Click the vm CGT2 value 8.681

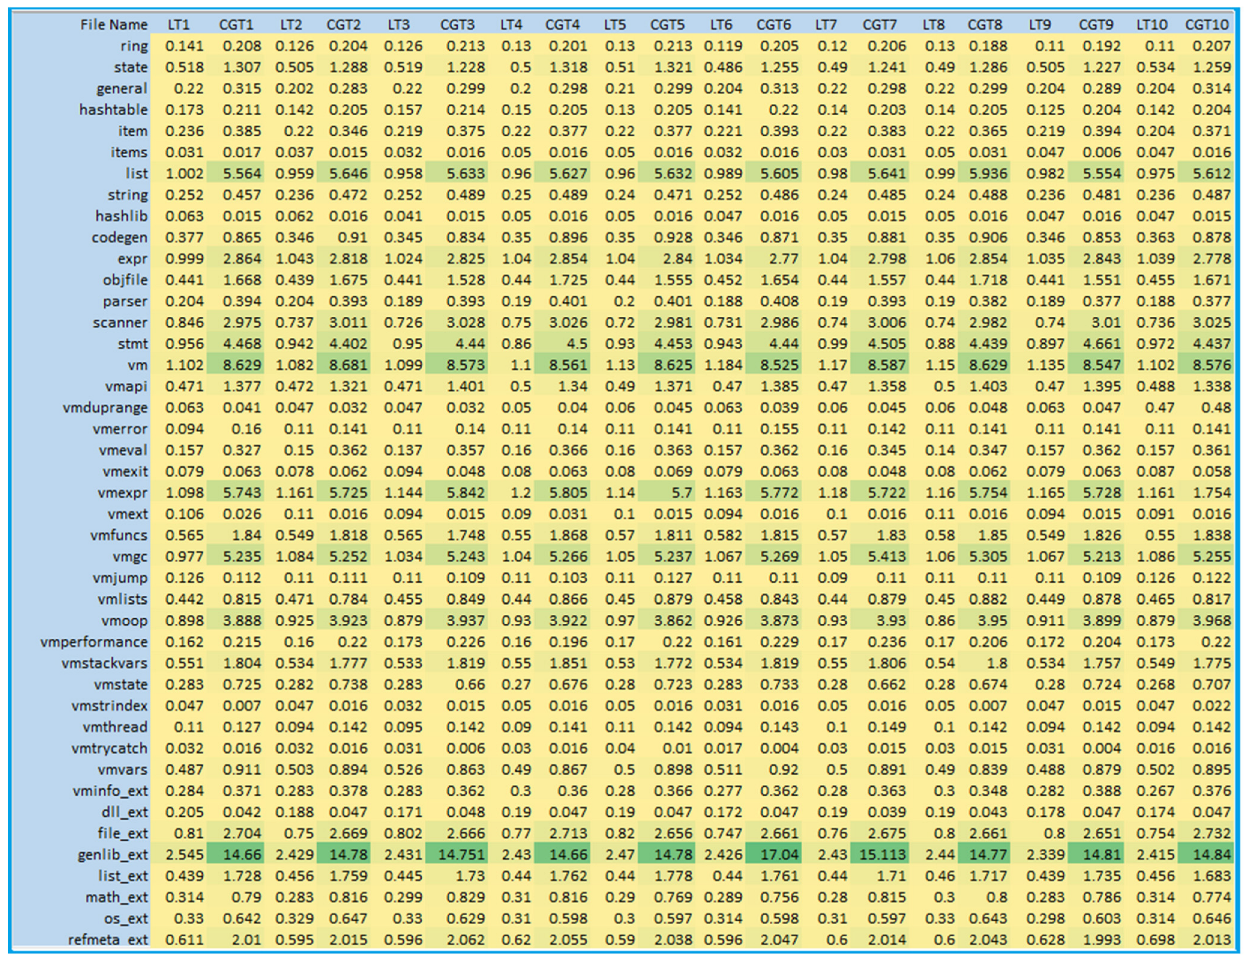pyautogui.click(x=347, y=365)
